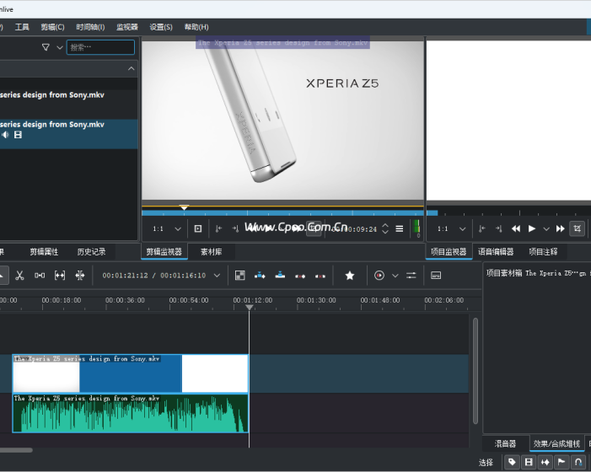
Task: Collapse the bin header chevron
Action: tap(132, 68)
